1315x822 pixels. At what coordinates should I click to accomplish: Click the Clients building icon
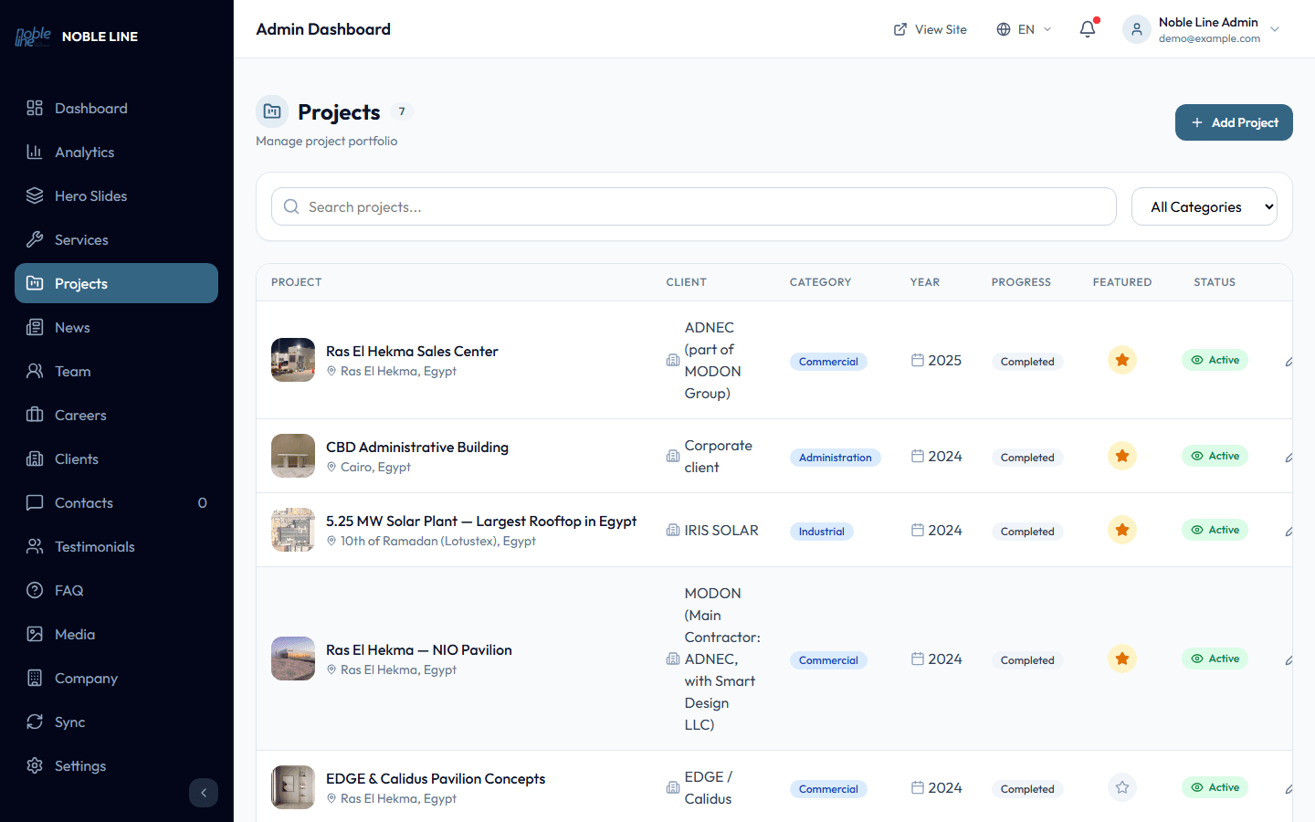click(35, 458)
